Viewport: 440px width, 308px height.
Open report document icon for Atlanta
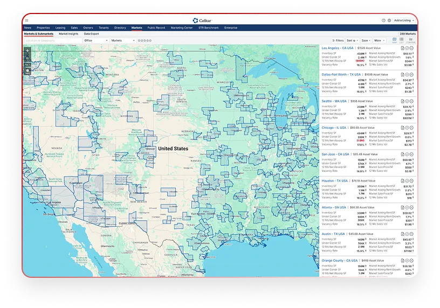pos(402,207)
